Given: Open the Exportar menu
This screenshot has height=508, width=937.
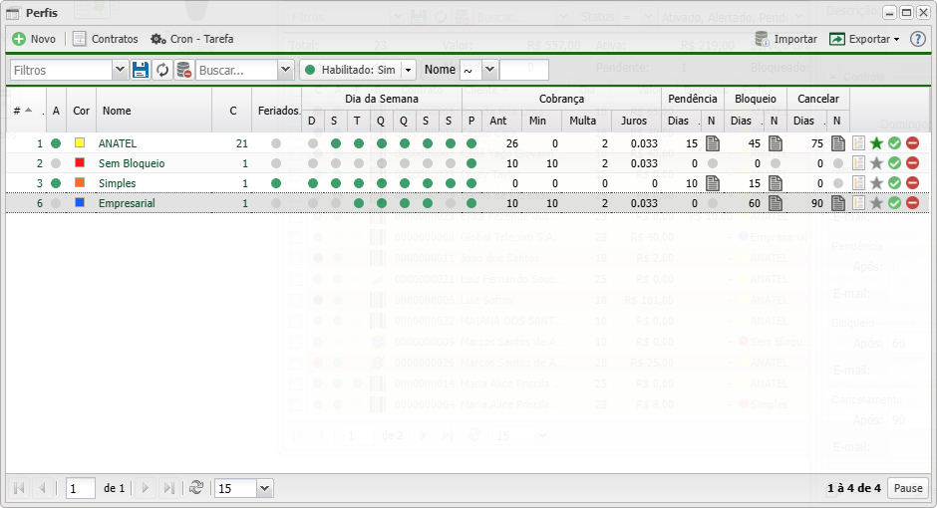Looking at the screenshot, I should 863,39.
